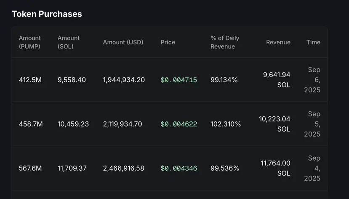Click the $0.004346 price value
349x199 pixels.
(x=179, y=168)
